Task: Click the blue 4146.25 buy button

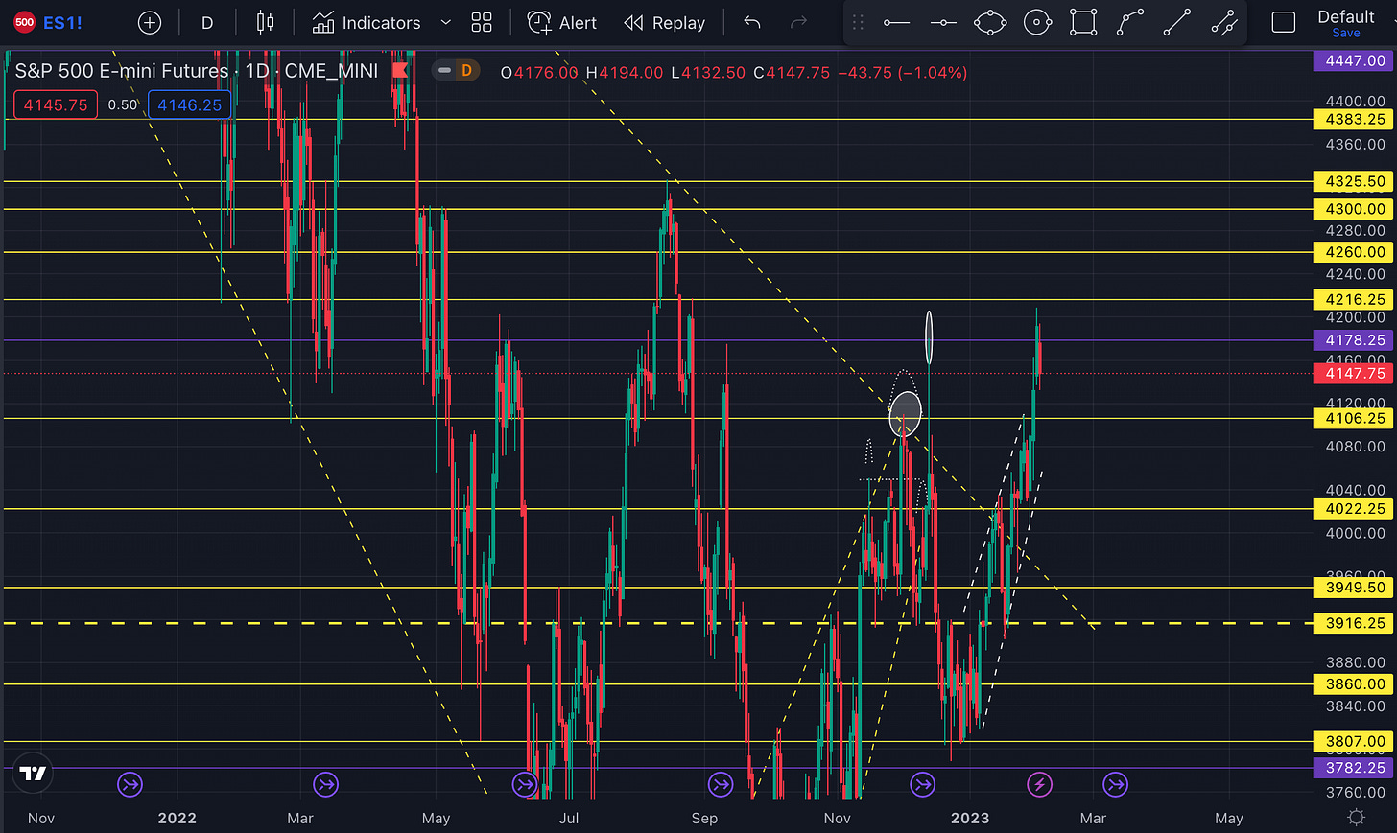Action: [x=190, y=105]
